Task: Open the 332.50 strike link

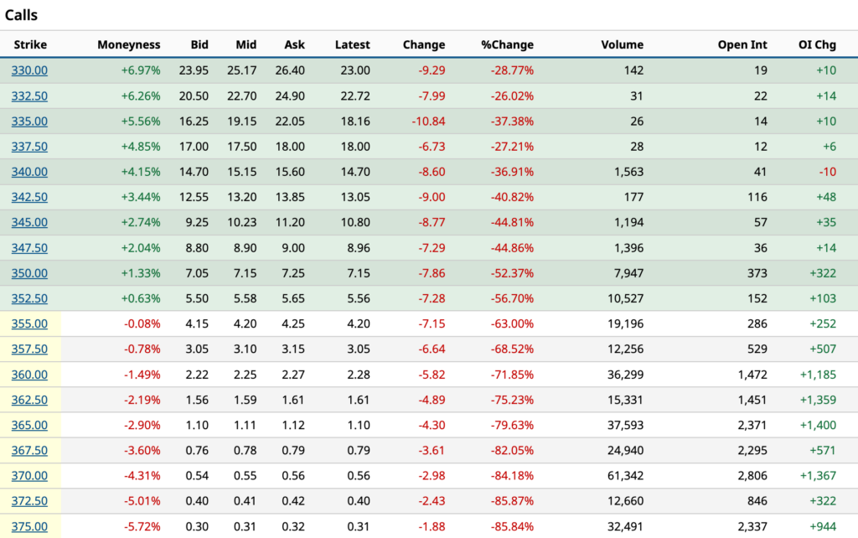Action: pos(29,96)
